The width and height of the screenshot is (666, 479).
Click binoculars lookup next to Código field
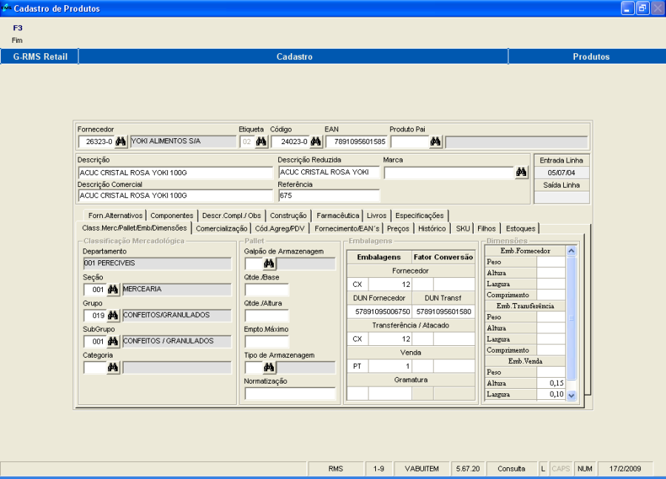(316, 142)
